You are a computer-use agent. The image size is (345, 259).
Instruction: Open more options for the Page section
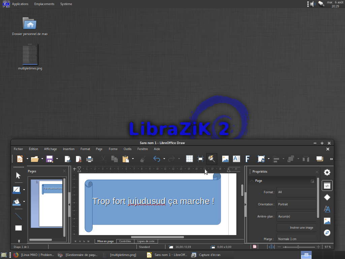[x=312, y=181]
